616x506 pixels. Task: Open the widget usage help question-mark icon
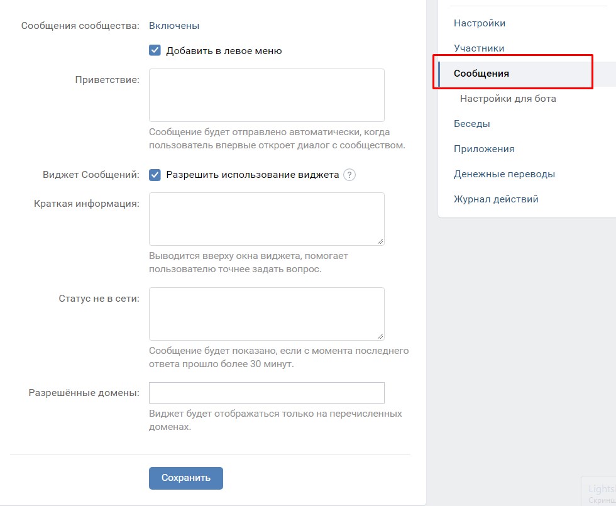349,175
